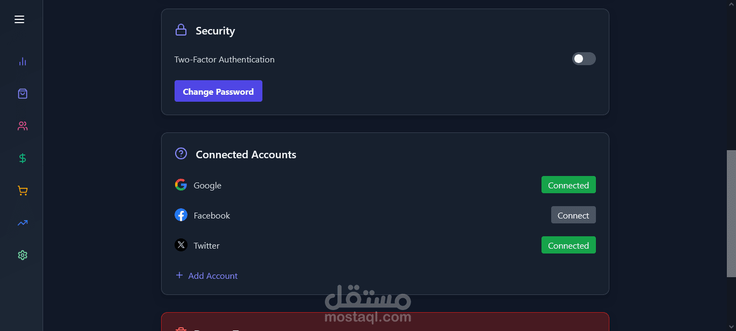The width and height of the screenshot is (736, 331).
Task: Open sales via dollar sign icon
Action: point(22,158)
